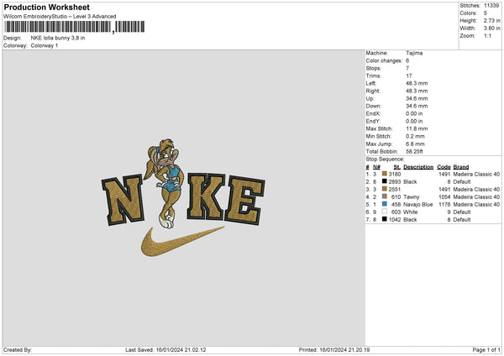Click the Colors count value '5'
The image size is (504, 356).
[486, 13]
